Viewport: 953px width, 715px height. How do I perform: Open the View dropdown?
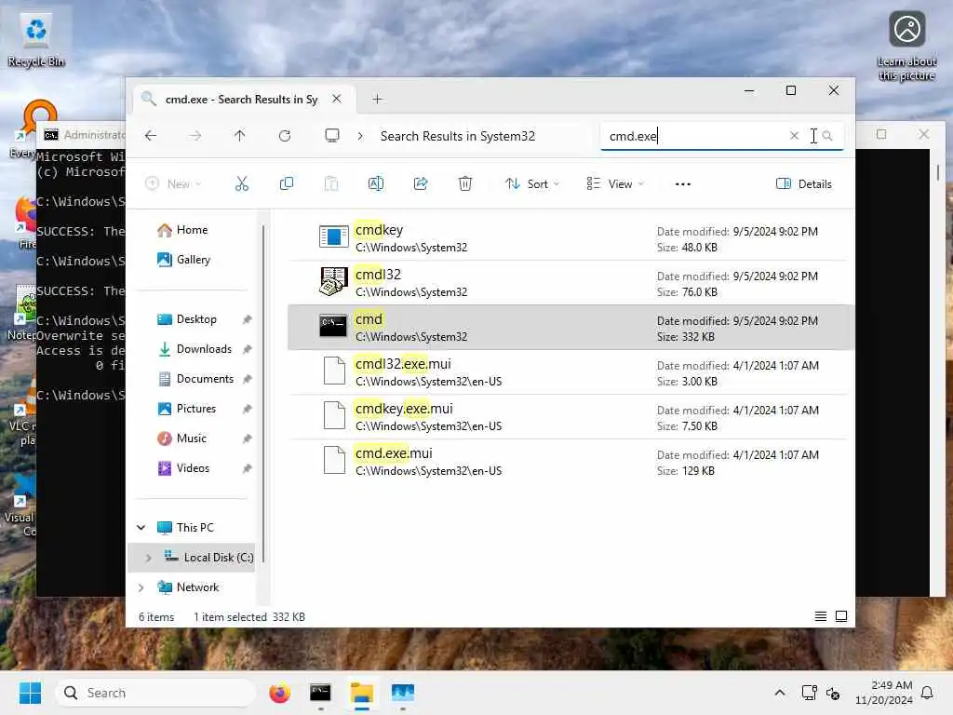tap(615, 183)
